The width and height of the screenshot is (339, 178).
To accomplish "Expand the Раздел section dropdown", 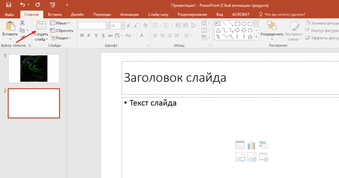I will pos(61,38).
